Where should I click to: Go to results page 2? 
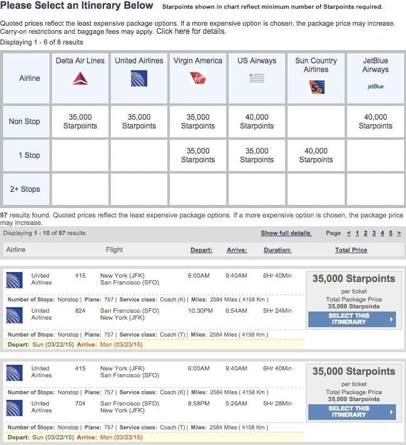(365, 233)
